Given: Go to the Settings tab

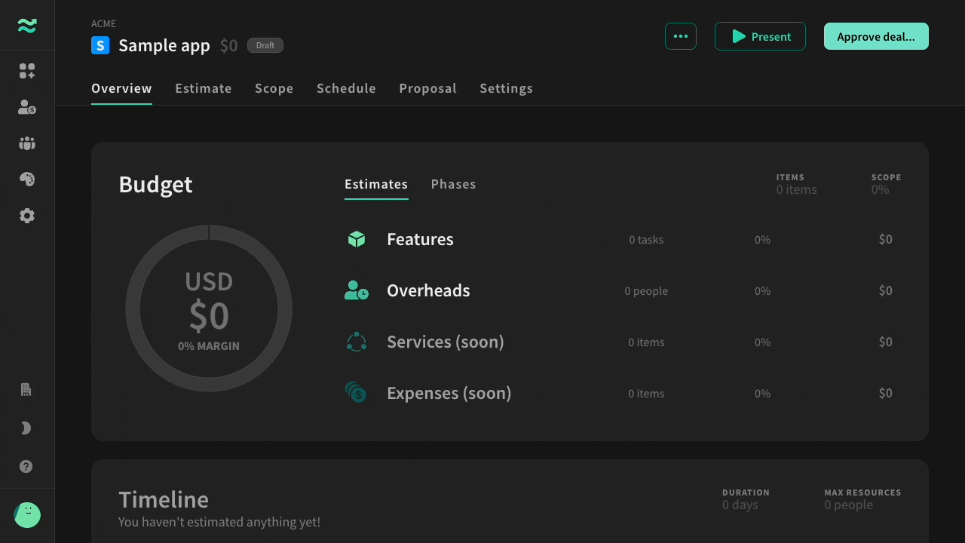Looking at the screenshot, I should tap(506, 88).
